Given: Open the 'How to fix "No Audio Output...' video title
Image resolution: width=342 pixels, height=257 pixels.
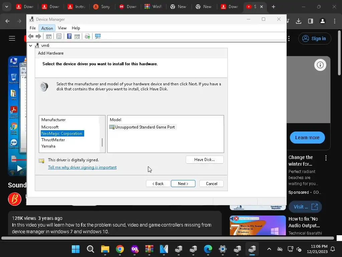Looking at the screenshot, I should click(304, 222).
